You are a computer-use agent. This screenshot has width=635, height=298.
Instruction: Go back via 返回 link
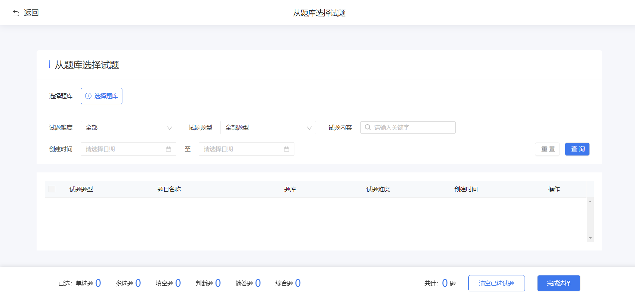point(31,13)
